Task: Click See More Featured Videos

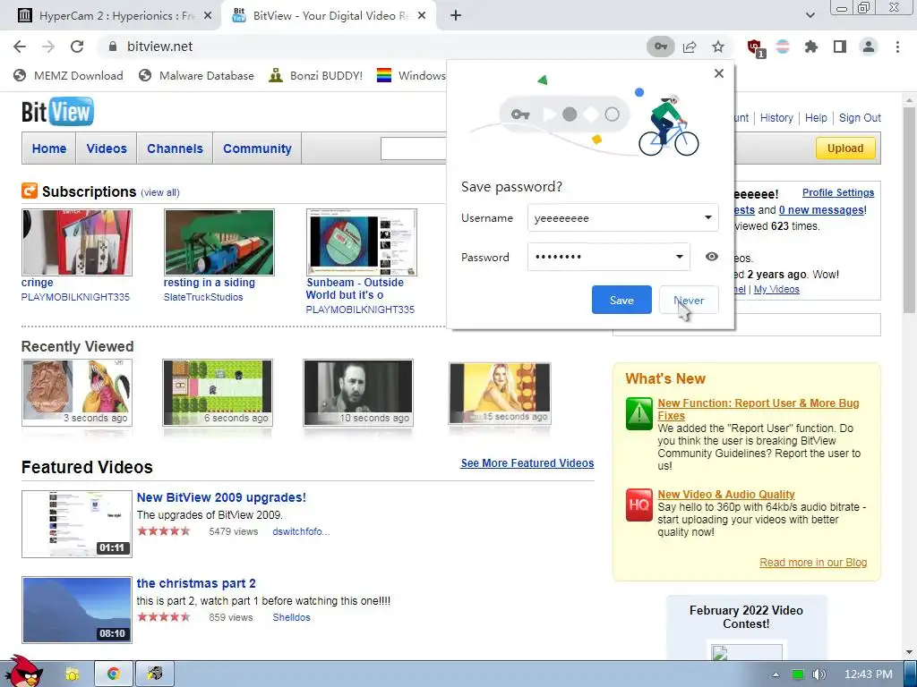Action: pyautogui.click(x=527, y=463)
